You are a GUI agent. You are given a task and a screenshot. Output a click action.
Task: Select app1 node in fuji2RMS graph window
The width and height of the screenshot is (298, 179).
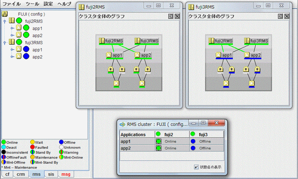[x=115, y=55]
